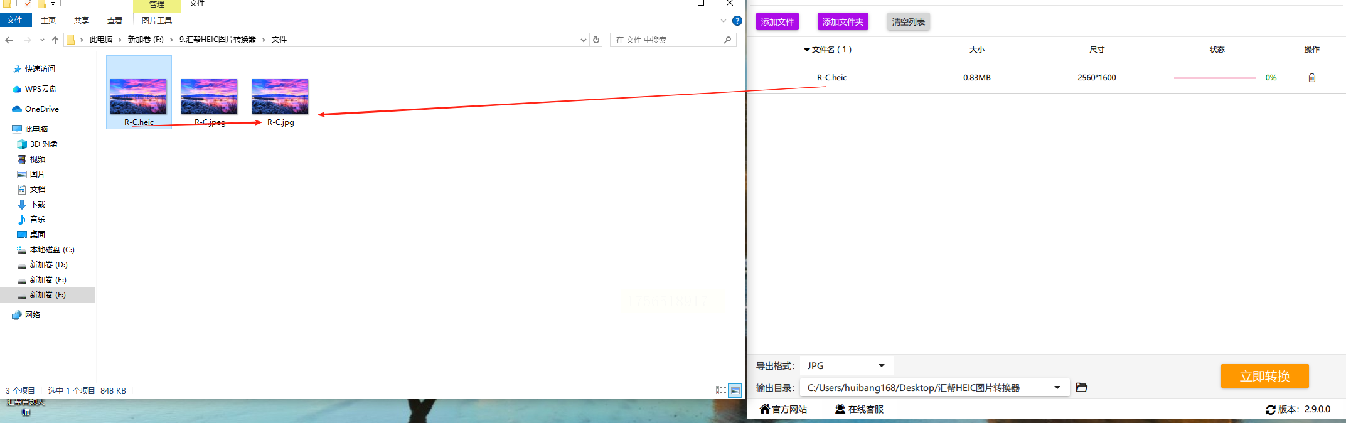The width and height of the screenshot is (1346, 423).
Task: Check the 版本 2.9.0.0 update
Action: tap(1298, 409)
